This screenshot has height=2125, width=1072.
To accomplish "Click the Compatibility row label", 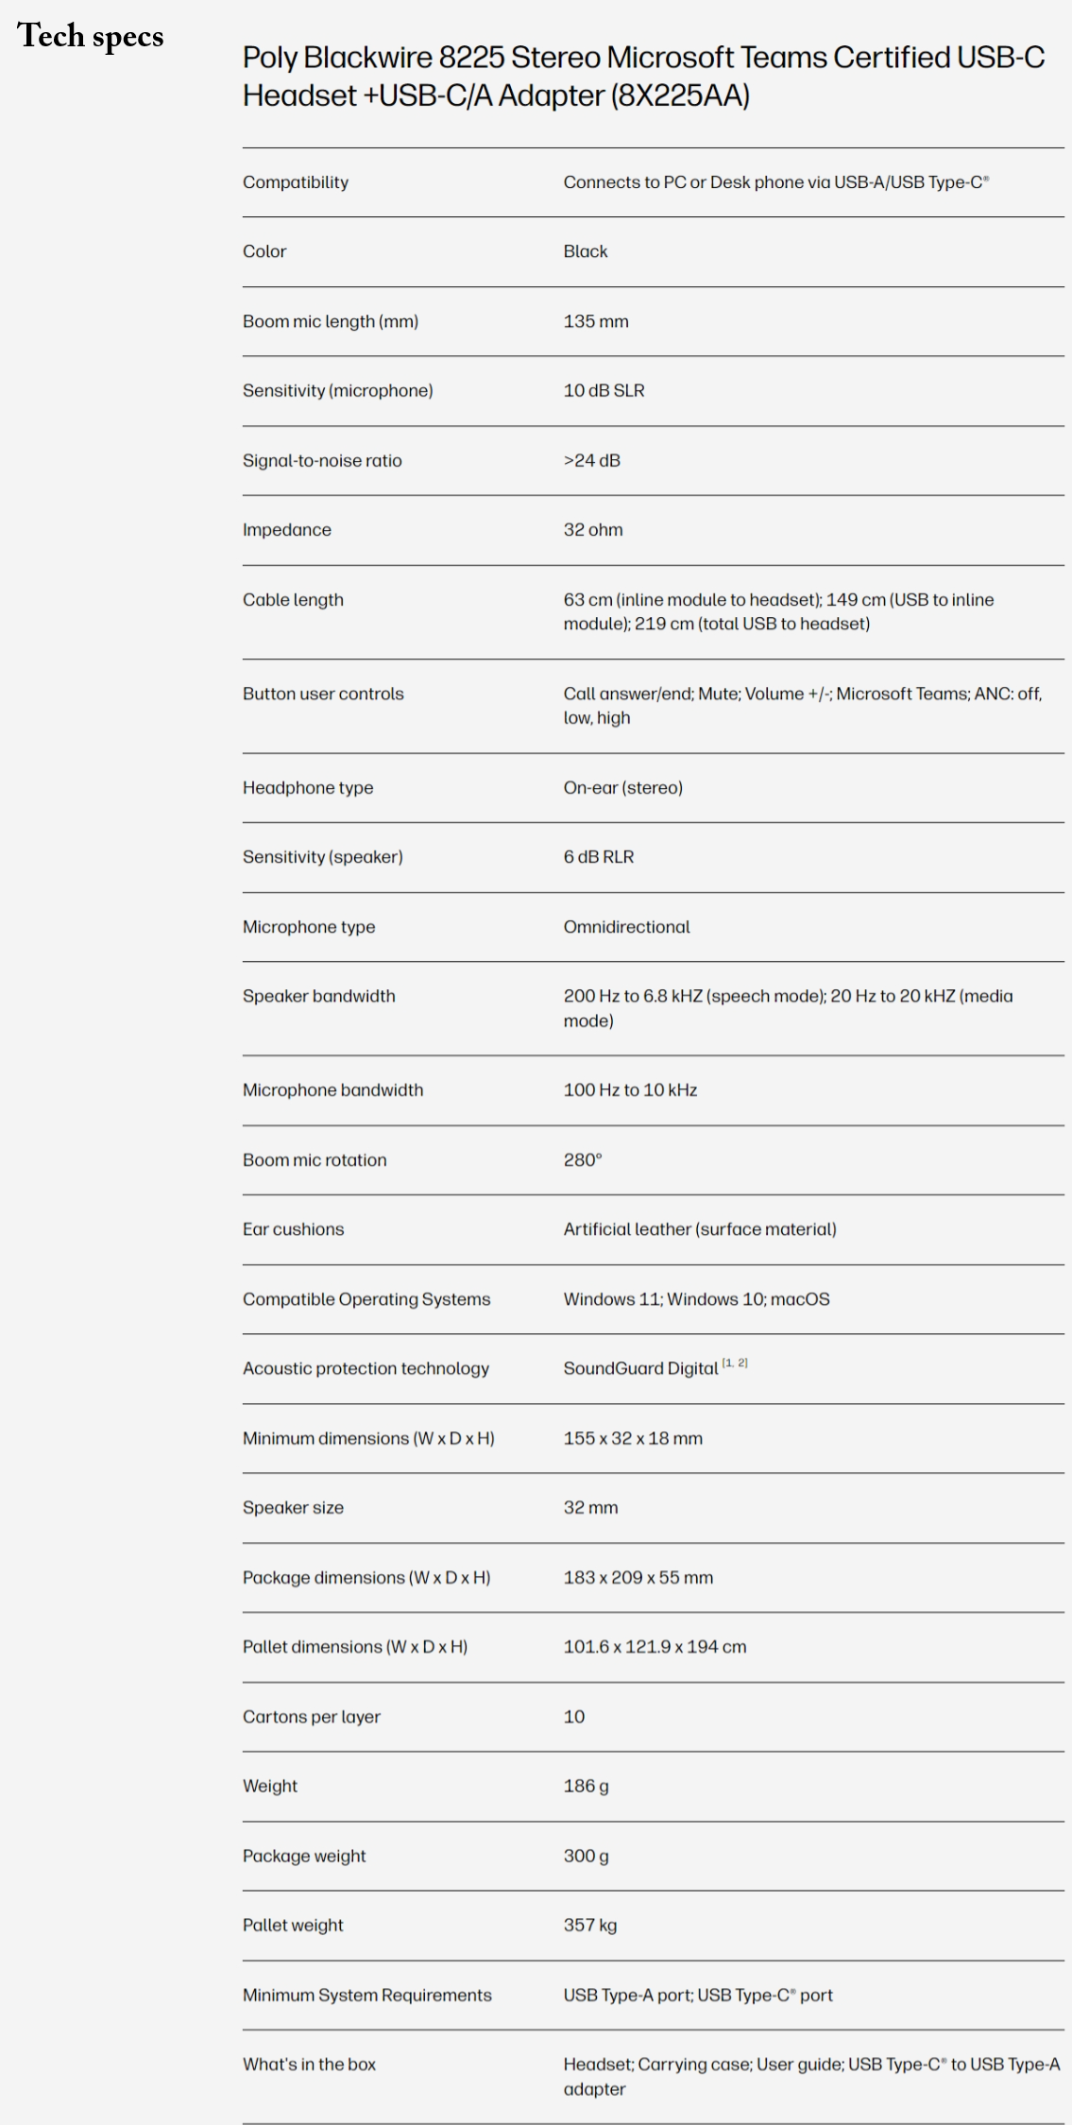I will pyautogui.click(x=296, y=182).
